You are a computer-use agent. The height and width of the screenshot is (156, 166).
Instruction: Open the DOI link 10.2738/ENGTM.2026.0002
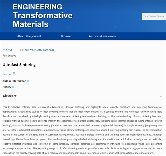pos(39,50)
